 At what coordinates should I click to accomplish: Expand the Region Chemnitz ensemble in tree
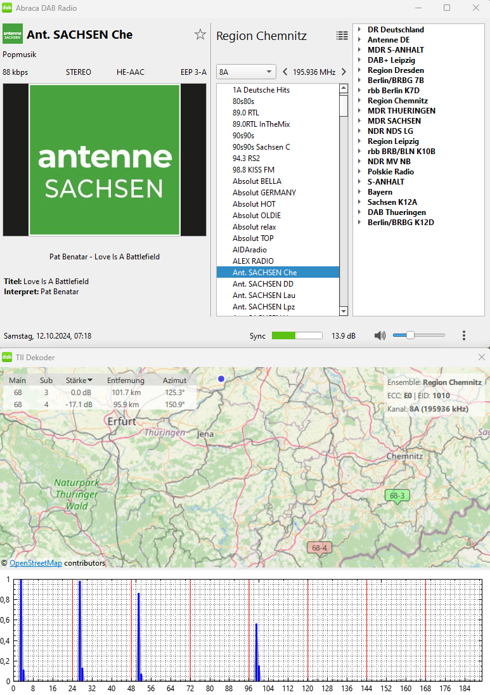[359, 101]
